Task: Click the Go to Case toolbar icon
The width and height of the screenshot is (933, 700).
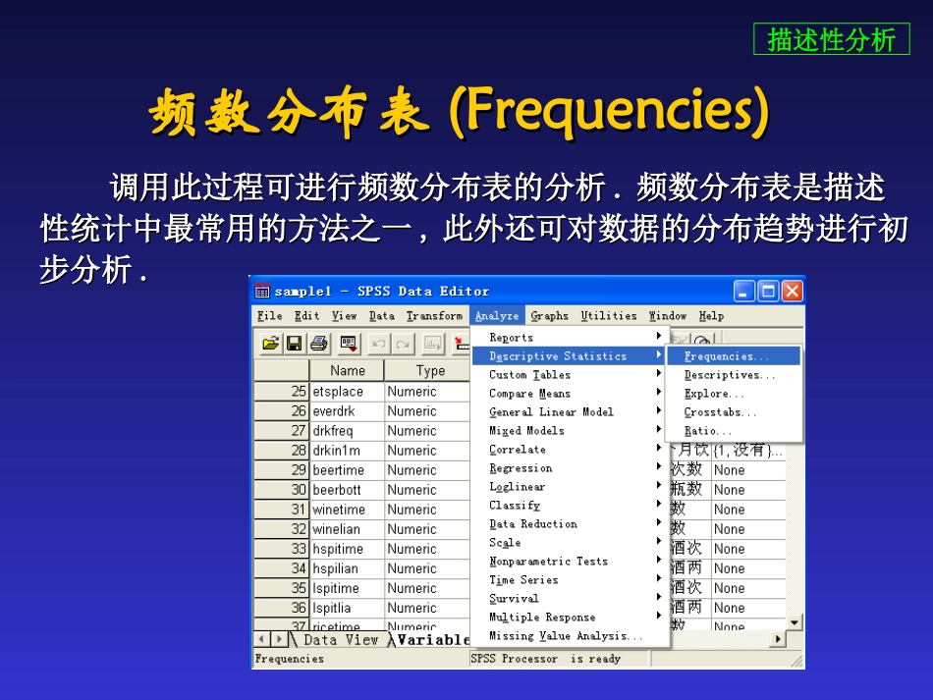Action: (x=462, y=344)
